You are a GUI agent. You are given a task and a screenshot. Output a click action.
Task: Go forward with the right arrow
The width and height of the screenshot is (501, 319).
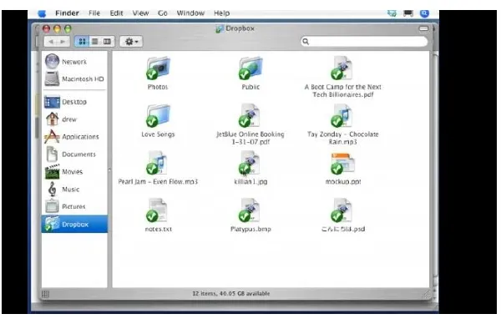point(63,42)
